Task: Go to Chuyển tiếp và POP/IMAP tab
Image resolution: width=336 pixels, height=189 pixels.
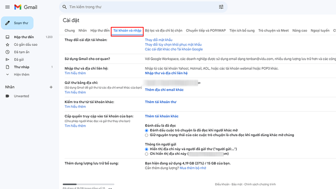Action: (x=206, y=30)
